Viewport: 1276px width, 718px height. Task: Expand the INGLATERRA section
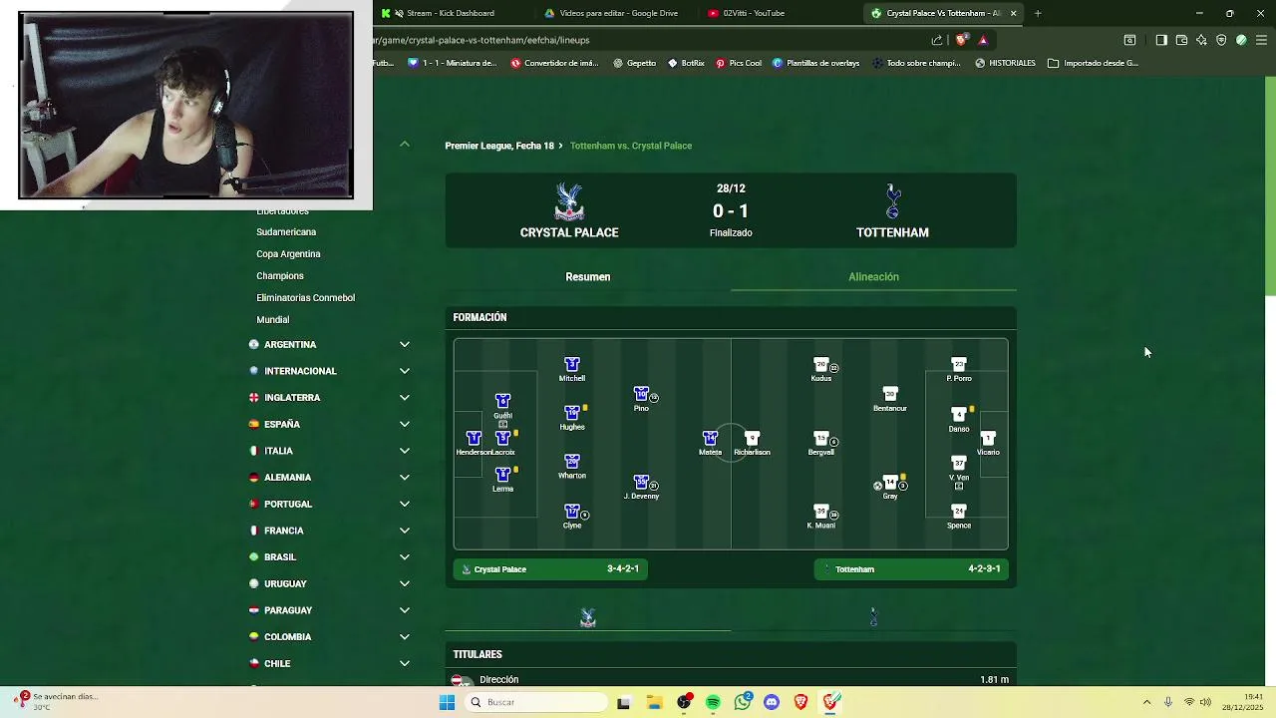point(405,397)
